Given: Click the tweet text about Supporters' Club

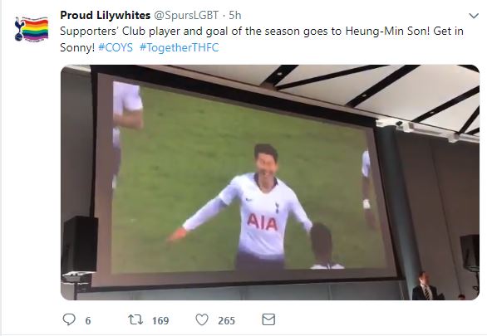Looking at the screenshot, I should (x=262, y=39).
